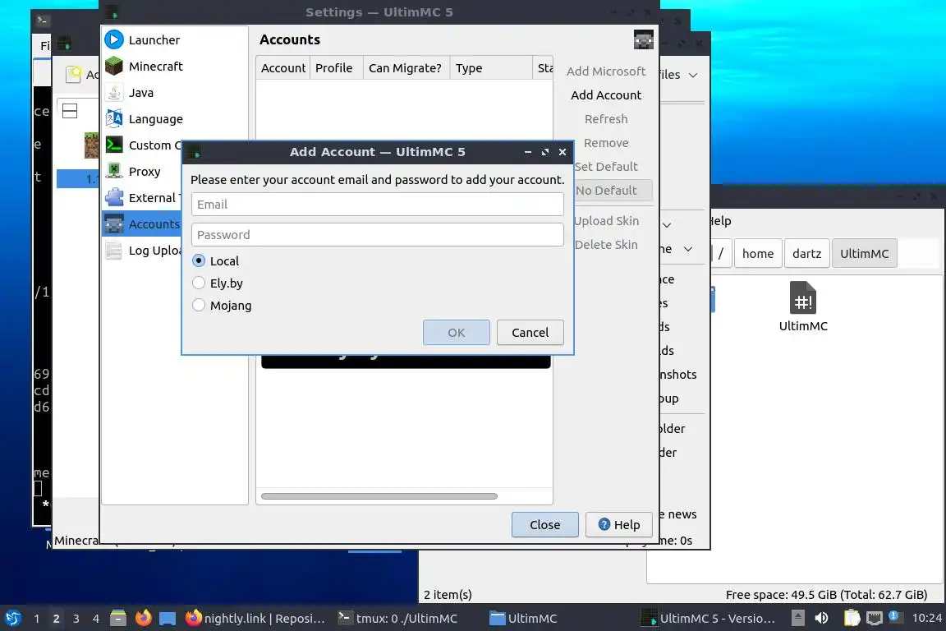Image resolution: width=946 pixels, height=631 pixels.
Task: Focus the Email input field
Action: click(x=377, y=204)
